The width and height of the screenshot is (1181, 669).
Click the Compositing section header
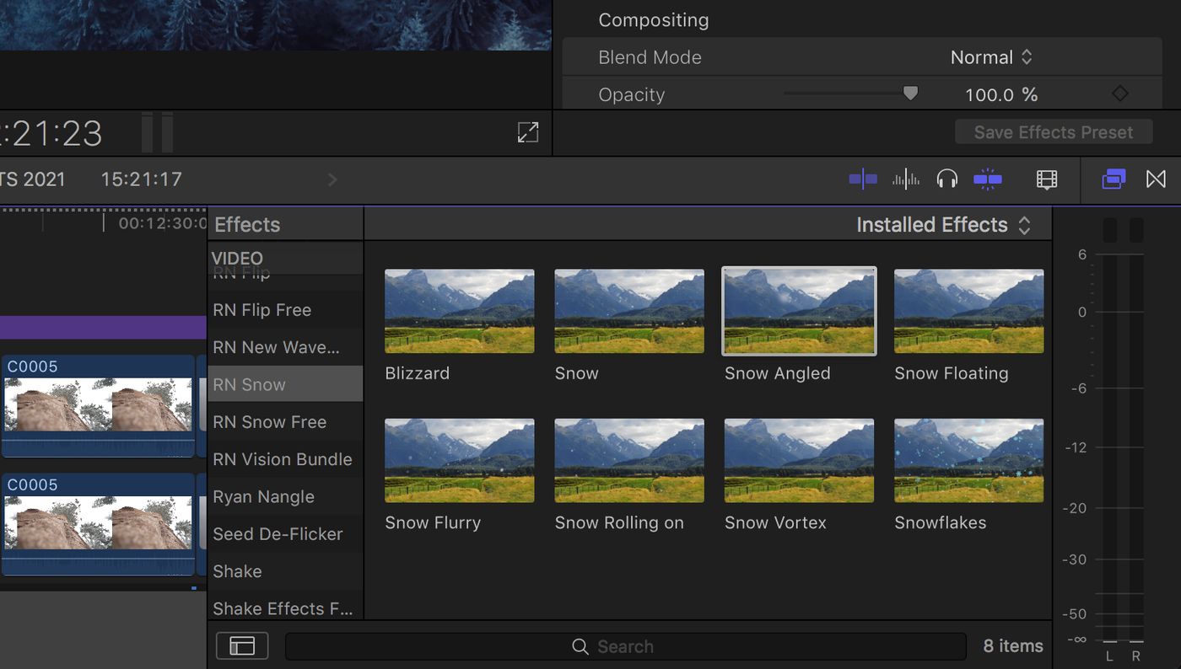(x=654, y=19)
